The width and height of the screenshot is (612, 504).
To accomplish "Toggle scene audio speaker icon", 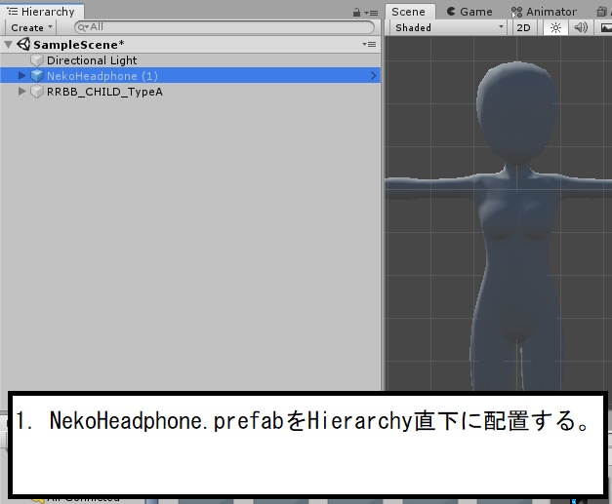I will pos(581,27).
